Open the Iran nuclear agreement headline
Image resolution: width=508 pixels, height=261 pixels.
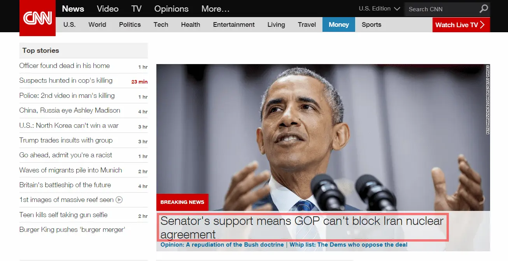(x=302, y=228)
